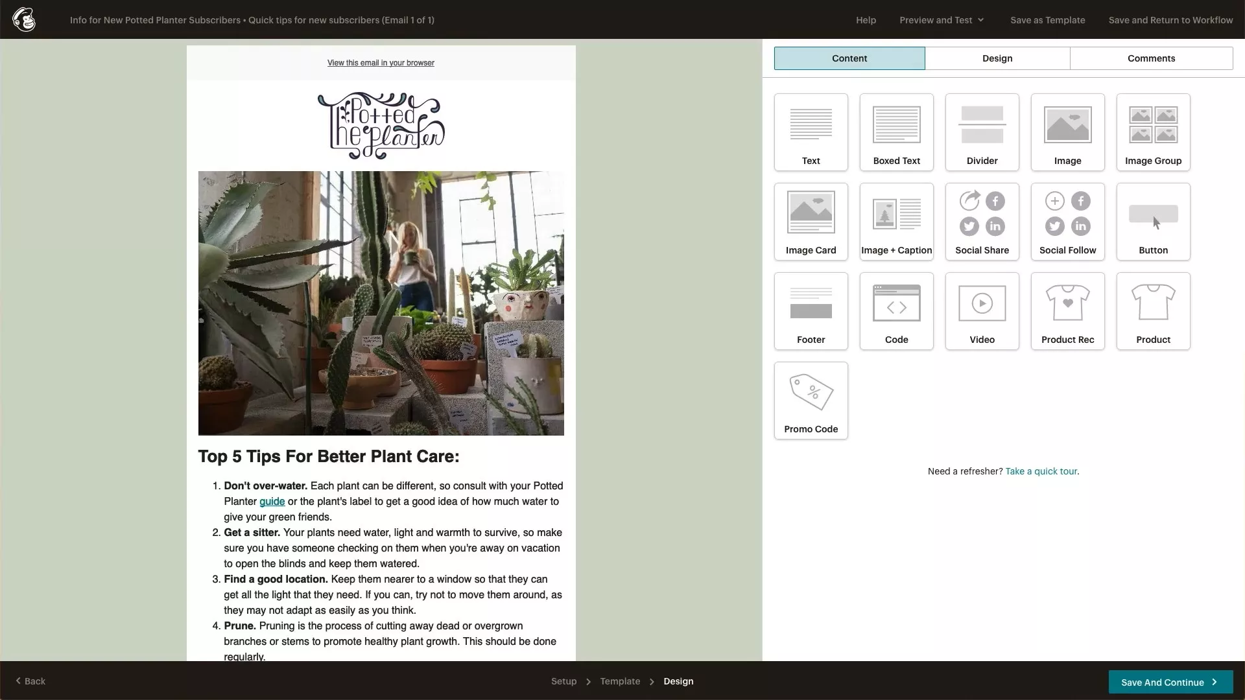Select the Product content block
Viewport: 1245px width, 700px height.
1153,311
